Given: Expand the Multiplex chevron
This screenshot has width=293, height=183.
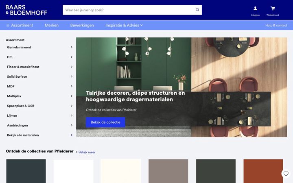Looking at the screenshot, I should point(72,96).
